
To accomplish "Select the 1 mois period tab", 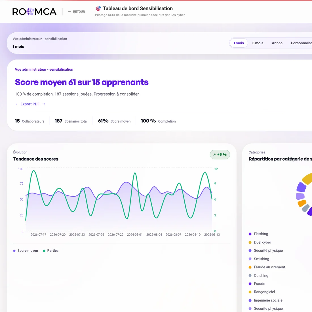I will (x=239, y=43).
